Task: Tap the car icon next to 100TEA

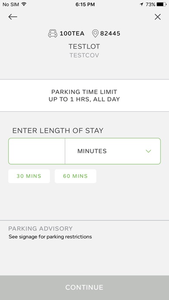Action: 53,33
